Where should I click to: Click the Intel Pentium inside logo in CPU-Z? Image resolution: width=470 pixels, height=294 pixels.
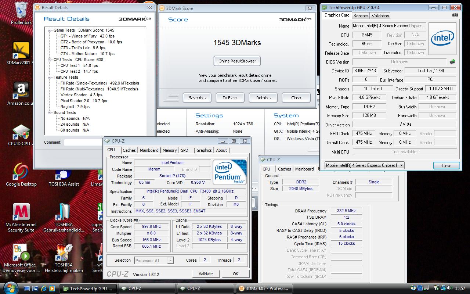pos(230,172)
